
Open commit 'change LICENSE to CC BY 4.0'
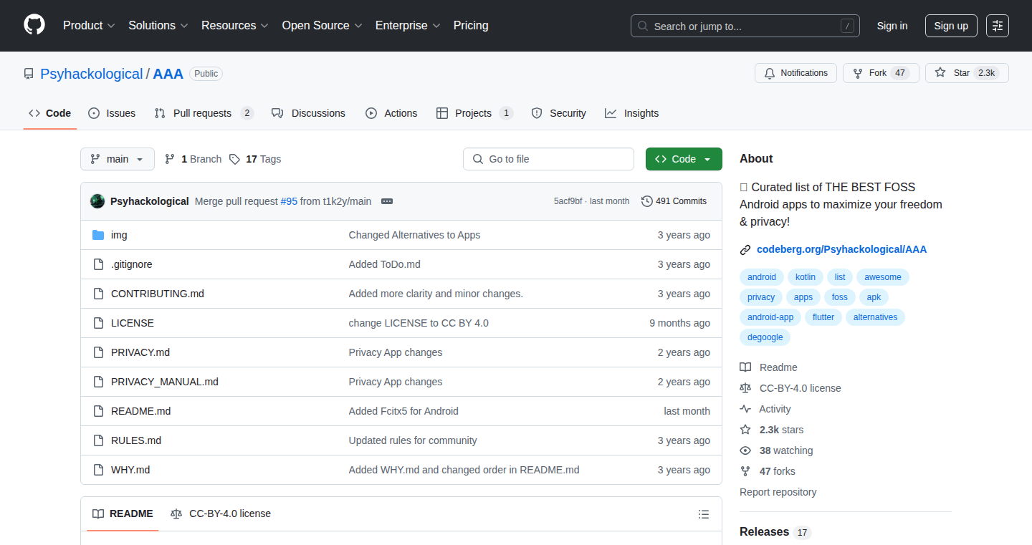pos(419,323)
